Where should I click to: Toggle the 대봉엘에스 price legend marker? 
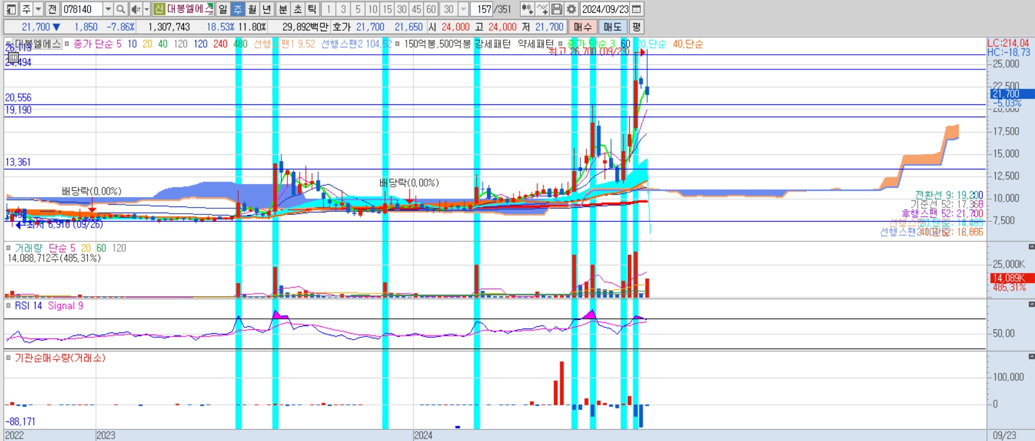9,44
